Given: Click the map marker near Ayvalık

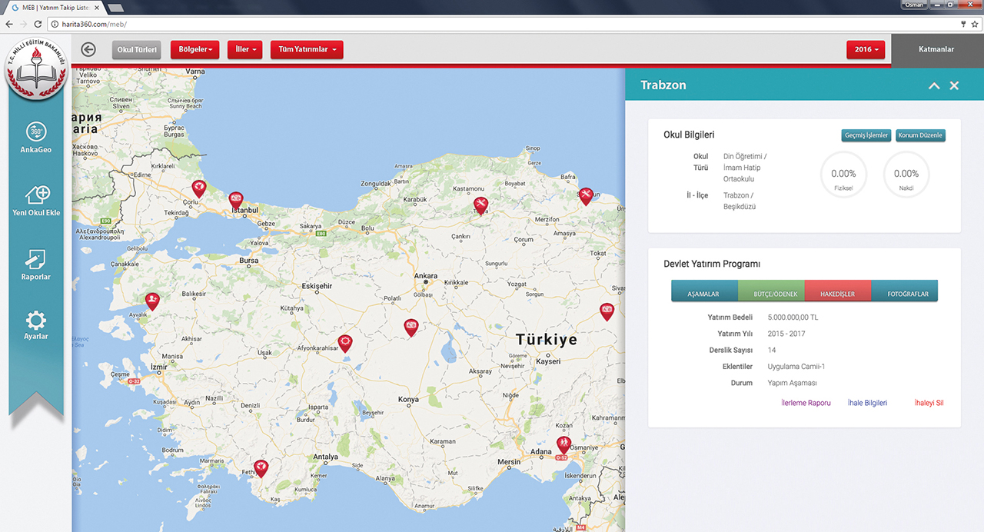Looking at the screenshot, I should coord(152,301).
